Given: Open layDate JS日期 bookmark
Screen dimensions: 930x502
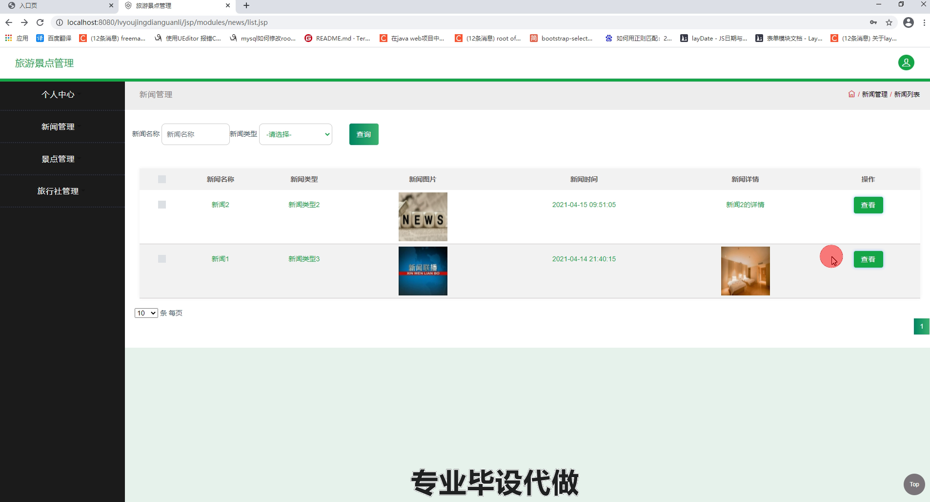Looking at the screenshot, I should pos(714,38).
